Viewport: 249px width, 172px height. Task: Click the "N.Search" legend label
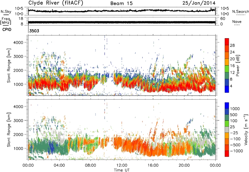click(240, 11)
